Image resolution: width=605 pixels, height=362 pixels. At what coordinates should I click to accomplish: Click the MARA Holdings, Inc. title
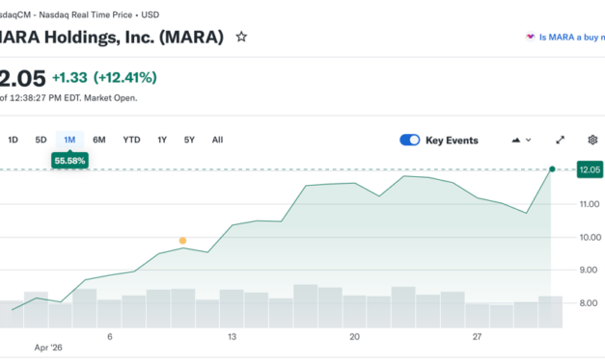click(x=112, y=37)
